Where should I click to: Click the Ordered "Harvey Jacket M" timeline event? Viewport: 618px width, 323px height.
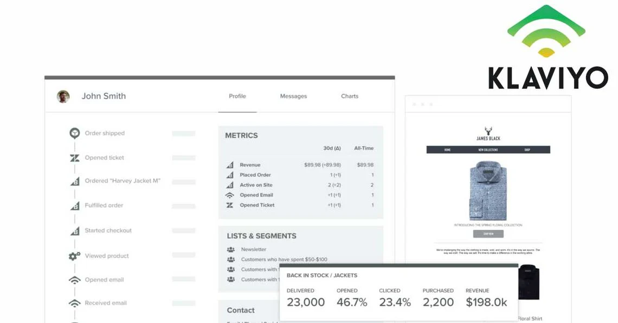coord(123,181)
